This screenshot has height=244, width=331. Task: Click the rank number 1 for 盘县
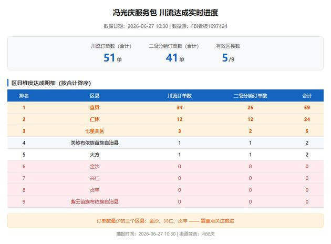point(24,107)
